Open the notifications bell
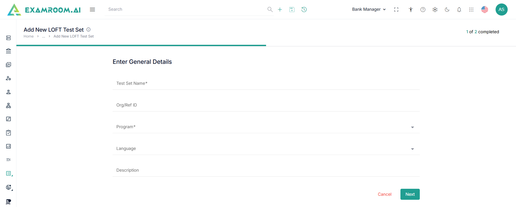The image size is (516, 207). [x=459, y=10]
